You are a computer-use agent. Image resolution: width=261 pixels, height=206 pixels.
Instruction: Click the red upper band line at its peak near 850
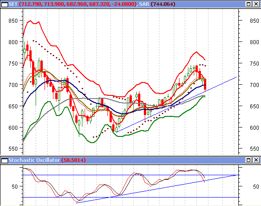click(x=30, y=21)
